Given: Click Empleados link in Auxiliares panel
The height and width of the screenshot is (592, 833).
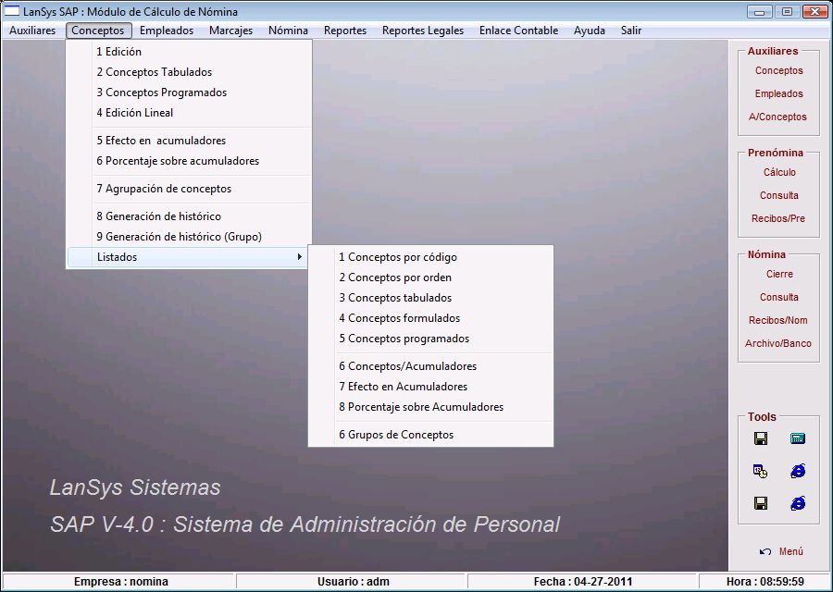Looking at the screenshot, I should tap(778, 93).
